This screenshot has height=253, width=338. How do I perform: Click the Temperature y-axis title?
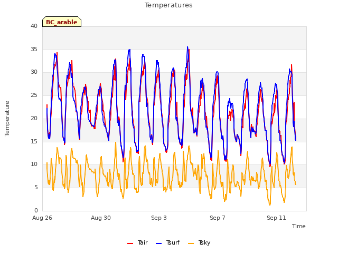coord(7,119)
